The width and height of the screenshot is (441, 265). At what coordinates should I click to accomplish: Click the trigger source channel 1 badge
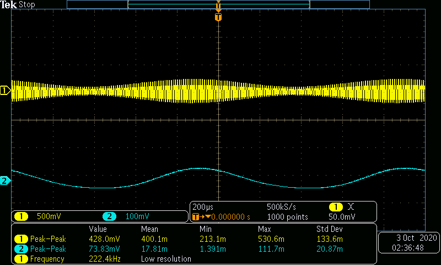[336, 207]
